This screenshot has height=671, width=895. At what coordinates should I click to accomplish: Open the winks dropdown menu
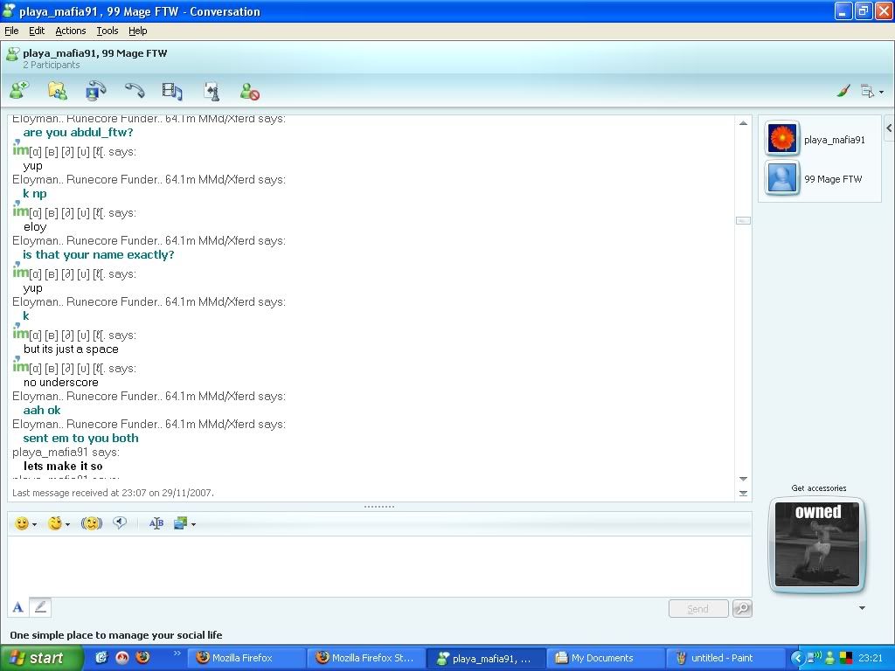[x=67, y=524]
